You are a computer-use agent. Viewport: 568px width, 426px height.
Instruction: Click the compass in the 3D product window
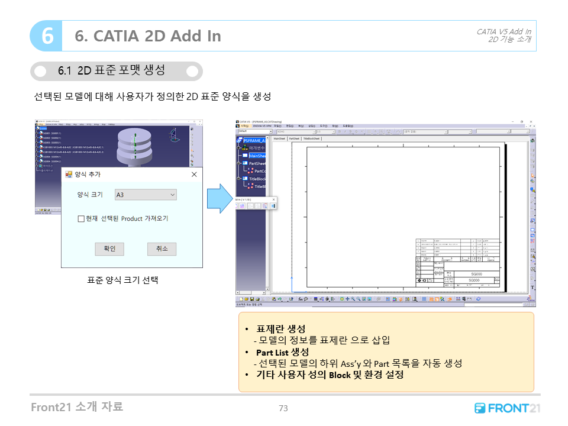click(174, 135)
